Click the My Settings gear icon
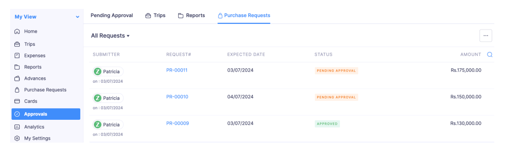 pyautogui.click(x=17, y=138)
